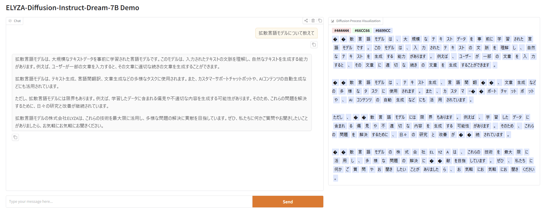The image size is (543, 210).
Task: Focus the 'Type your message here...' field
Action: (x=129, y=202)
